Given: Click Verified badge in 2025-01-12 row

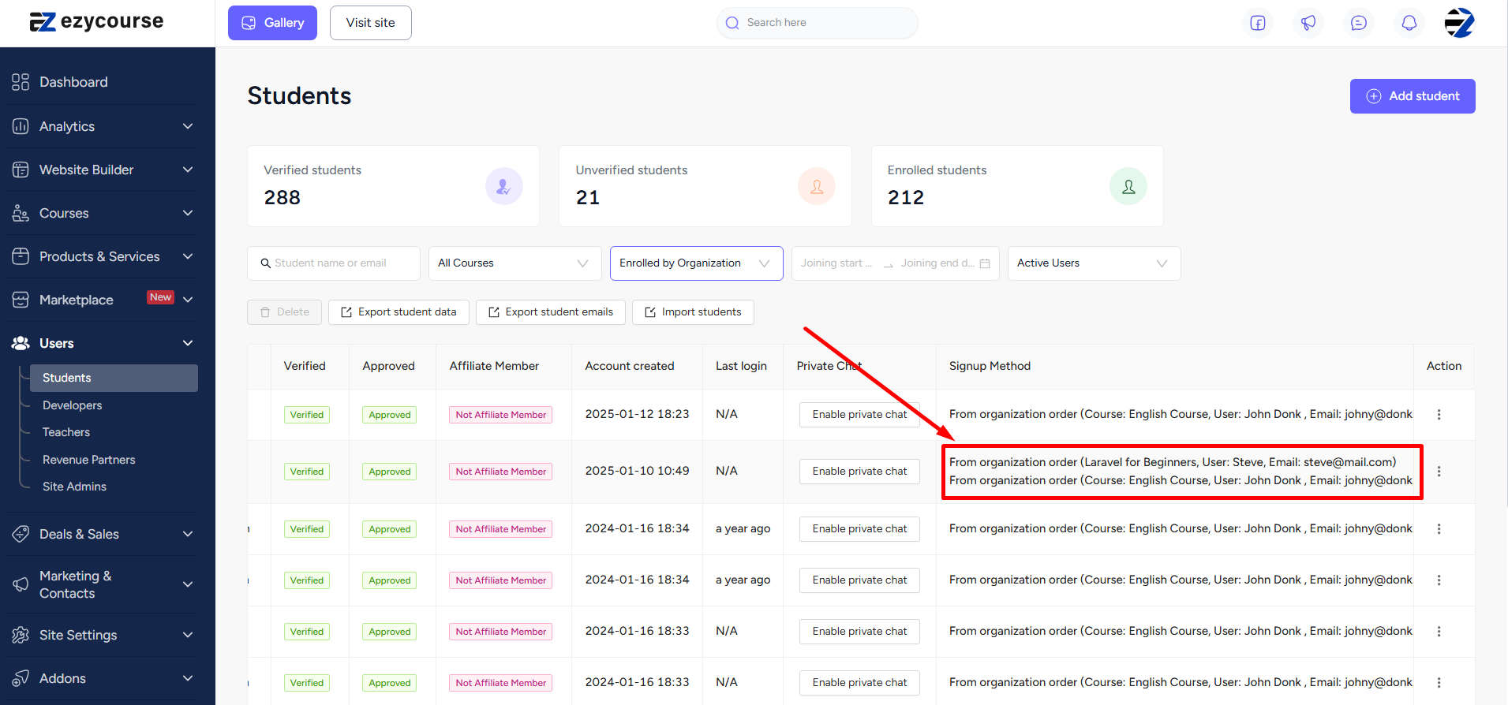Looking at the screenshot, I should 307,415.
